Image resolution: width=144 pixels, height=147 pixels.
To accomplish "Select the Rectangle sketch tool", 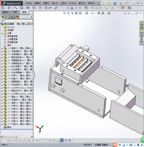I will click(x=22, y=8).
